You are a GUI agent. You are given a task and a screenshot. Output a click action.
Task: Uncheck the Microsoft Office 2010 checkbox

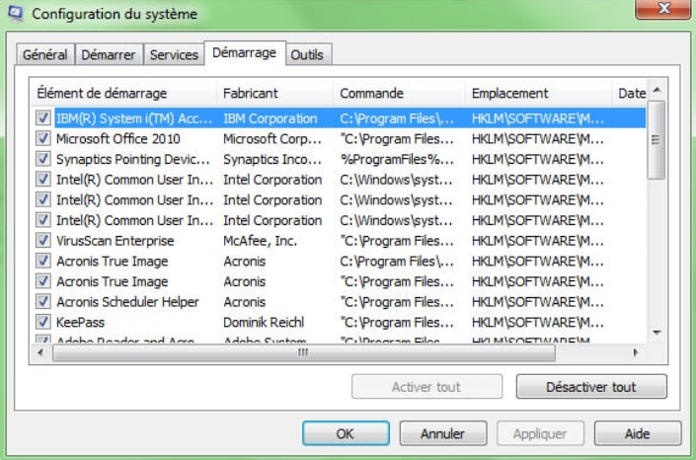43,138
